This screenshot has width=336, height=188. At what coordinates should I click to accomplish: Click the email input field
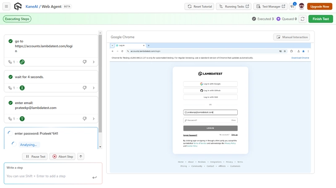(210, 112)
